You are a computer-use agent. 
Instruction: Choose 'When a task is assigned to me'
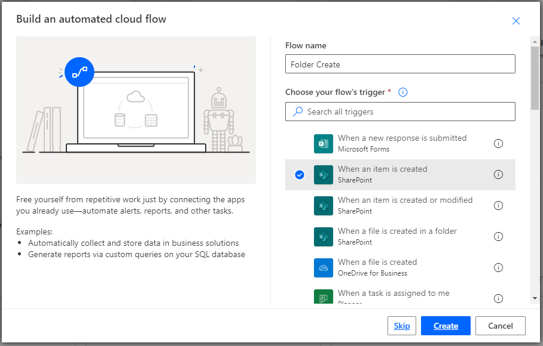point(393,294)
